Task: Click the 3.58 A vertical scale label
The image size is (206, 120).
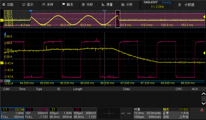Action: point(8,36)
